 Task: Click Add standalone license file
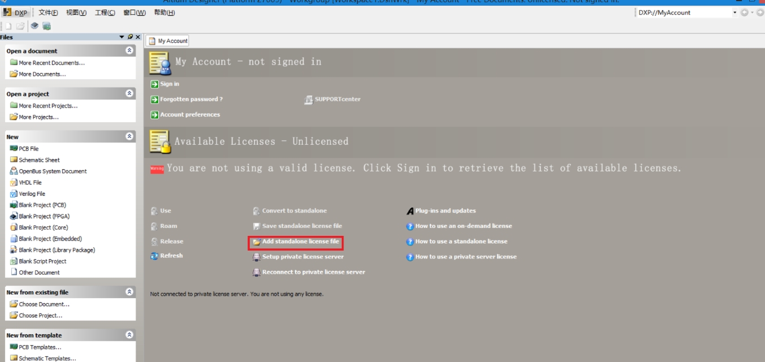(295, 242)
